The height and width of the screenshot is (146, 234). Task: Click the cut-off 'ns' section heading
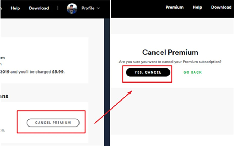pyautogui.click(x=4, y=96)
